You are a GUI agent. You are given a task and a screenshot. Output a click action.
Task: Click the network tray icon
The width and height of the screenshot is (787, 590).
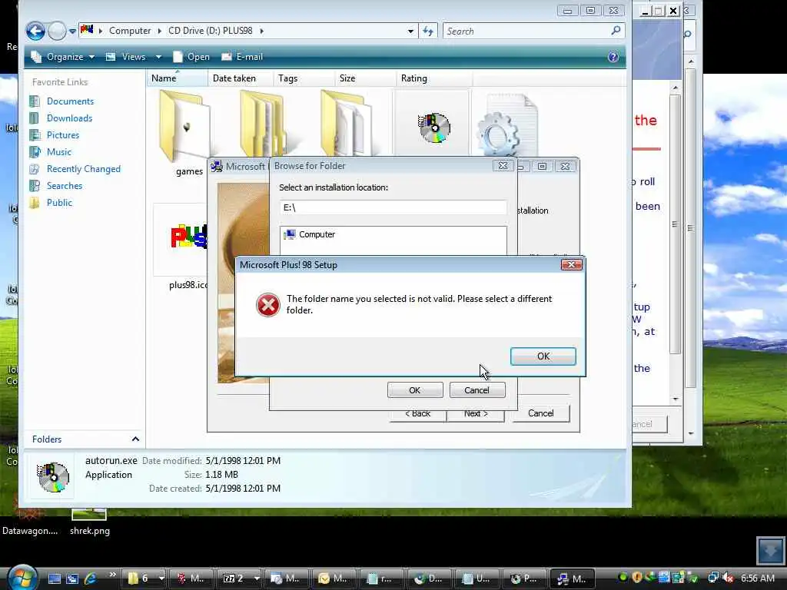[x=713, y=578]
